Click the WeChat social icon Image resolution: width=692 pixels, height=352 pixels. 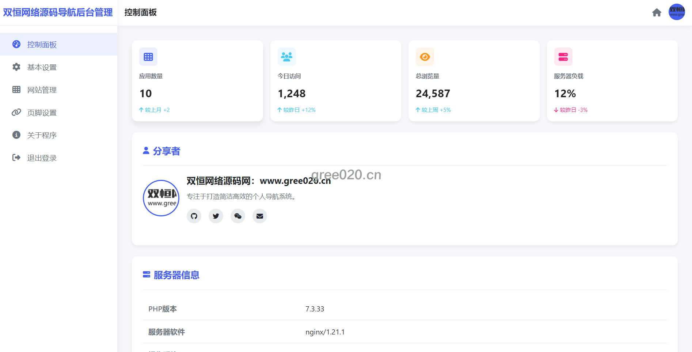click(x=238, y=216)
